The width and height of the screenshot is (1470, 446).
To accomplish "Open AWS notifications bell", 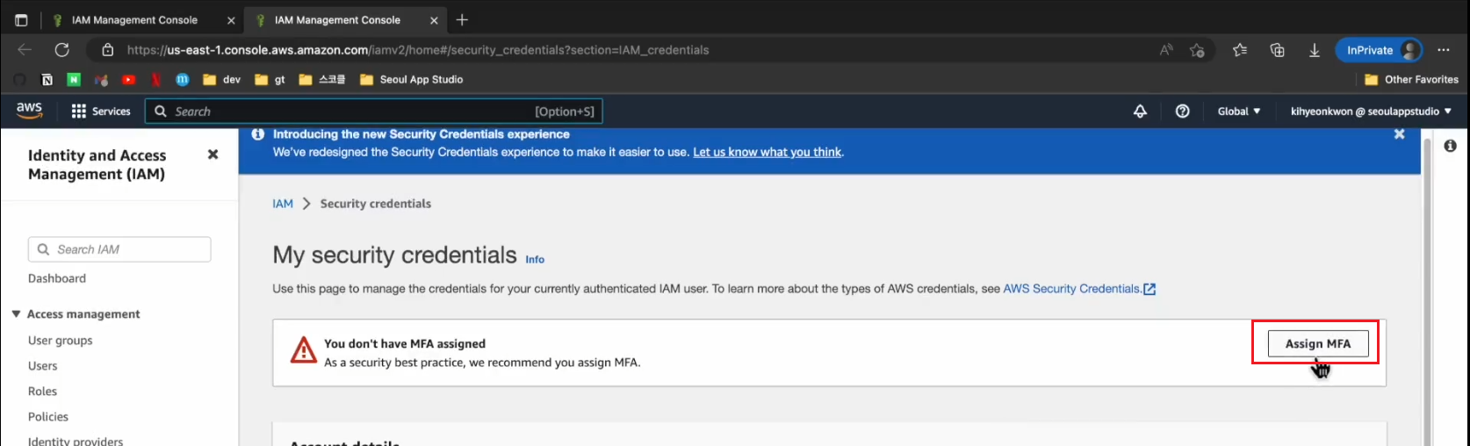I will [x=1140, y=111].
